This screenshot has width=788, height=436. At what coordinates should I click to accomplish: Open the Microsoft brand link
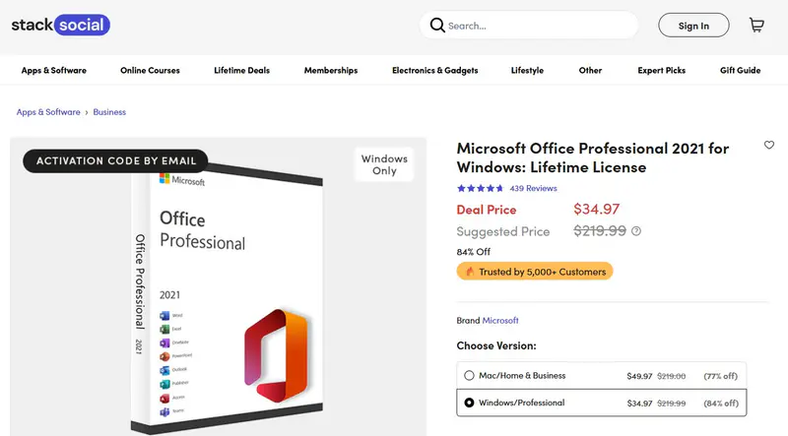pyautogui.click(x=500, y=321)
